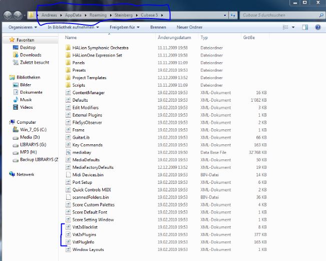Image resolution: width=326 pixels, height=261 pixels.
Task: Select the HALionOne Expression Set folder name
Action: pos(97,55)
